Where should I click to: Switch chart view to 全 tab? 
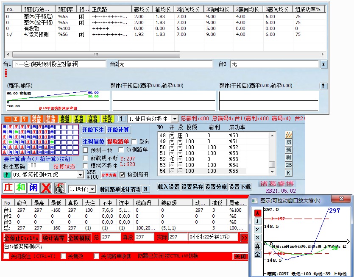tap(257, 253)
